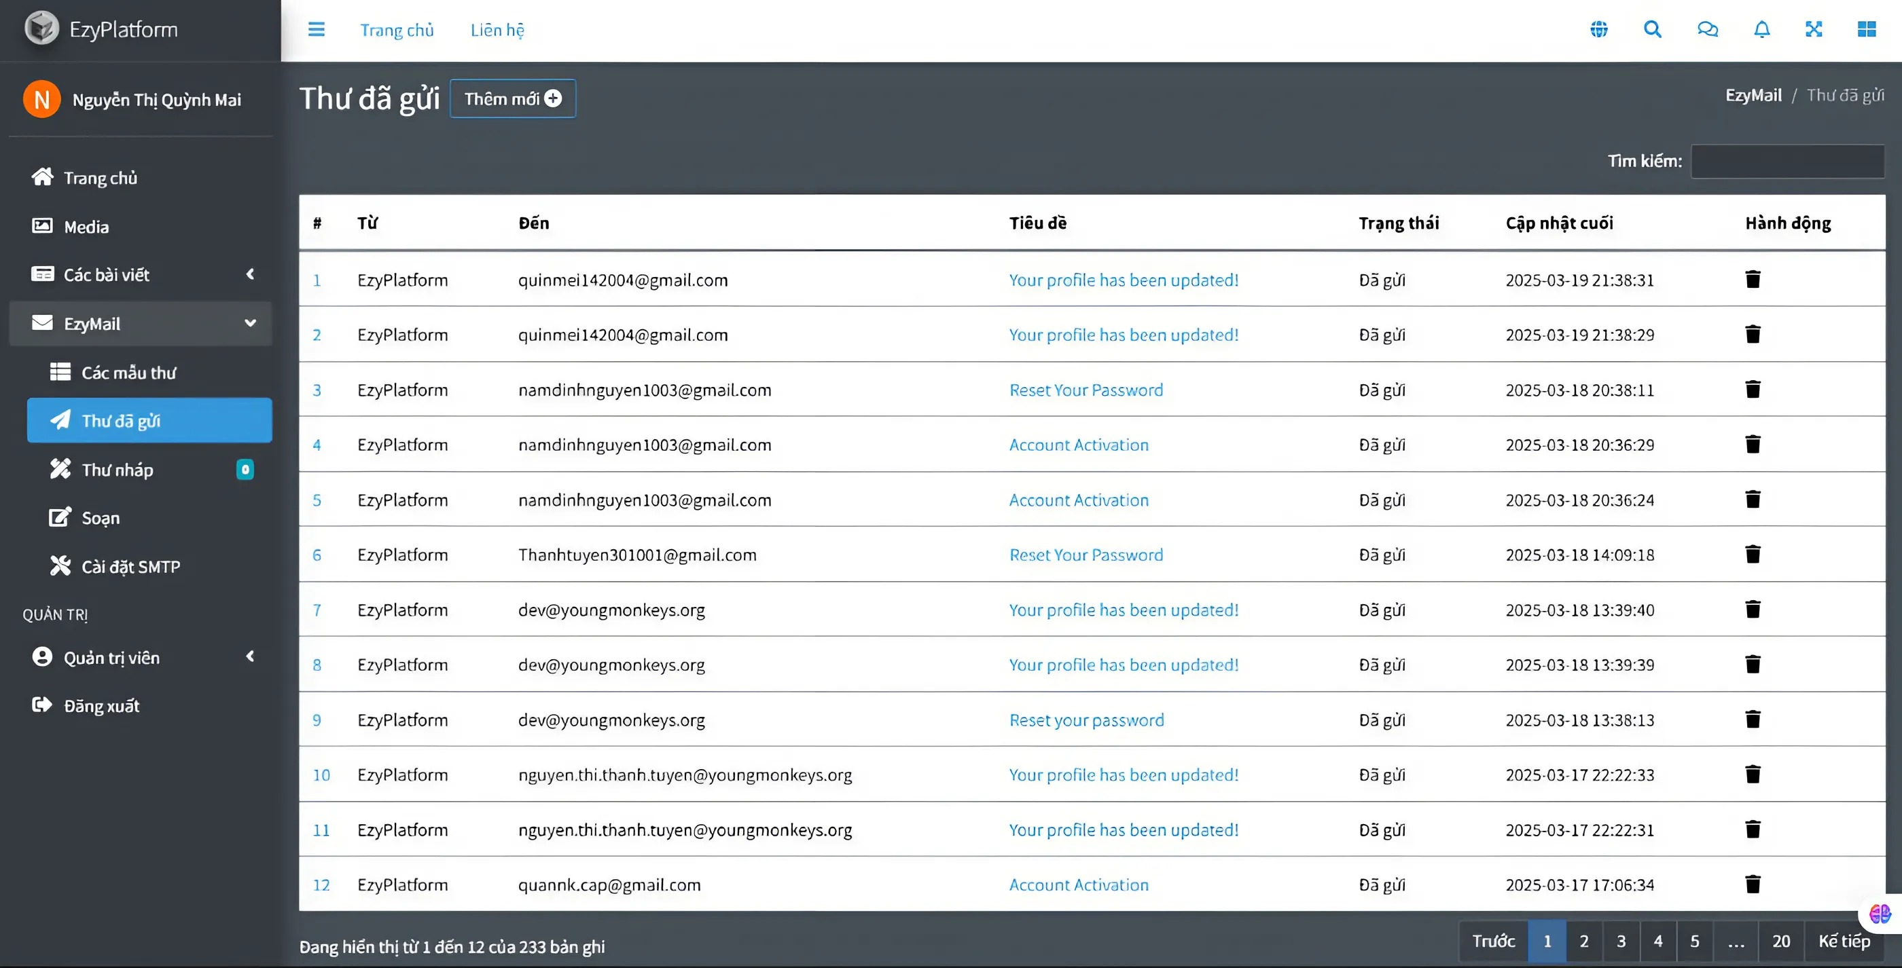
Task: Go to page 5
Action: click(1695, 942)
